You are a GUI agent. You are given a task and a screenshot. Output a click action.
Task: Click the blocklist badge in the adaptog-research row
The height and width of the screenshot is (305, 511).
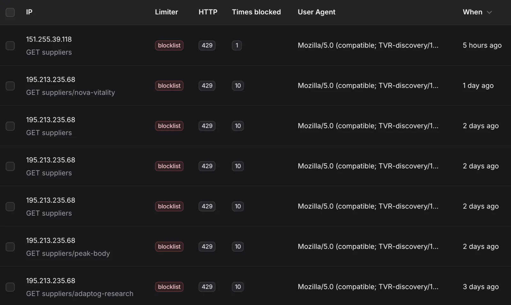tap(169, 286)
